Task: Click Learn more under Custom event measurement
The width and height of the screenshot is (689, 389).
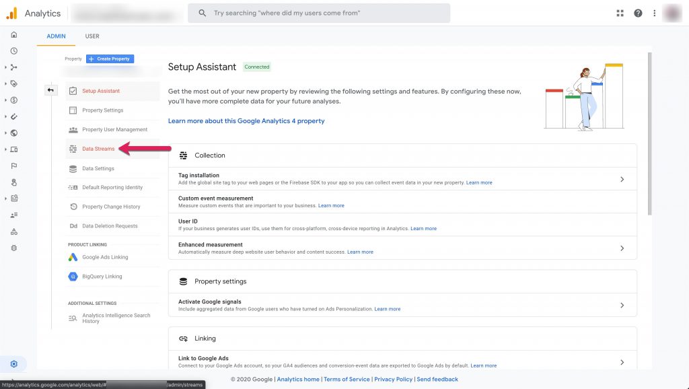Action: [x=331, y=205]
